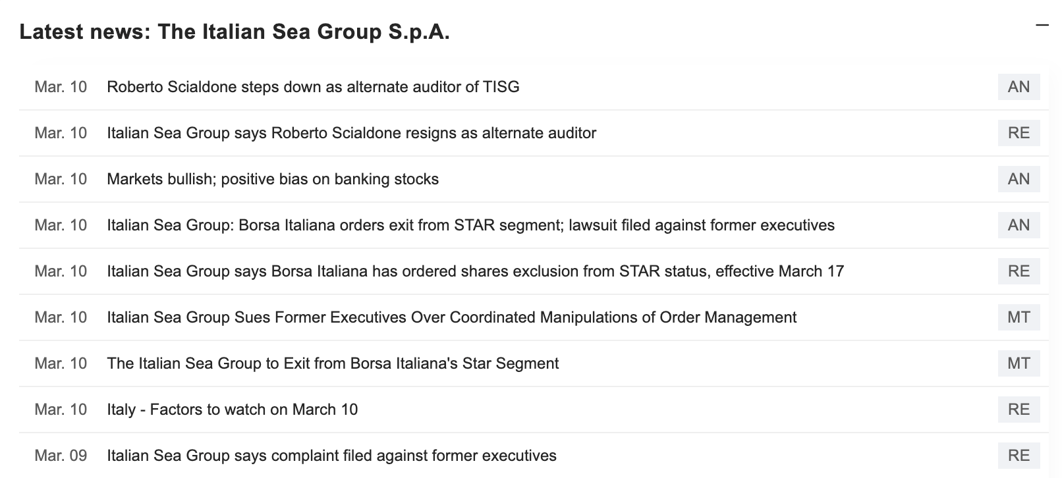Click RE badge on Scialdone resigns row
1062x478 pixels.
1019,133
